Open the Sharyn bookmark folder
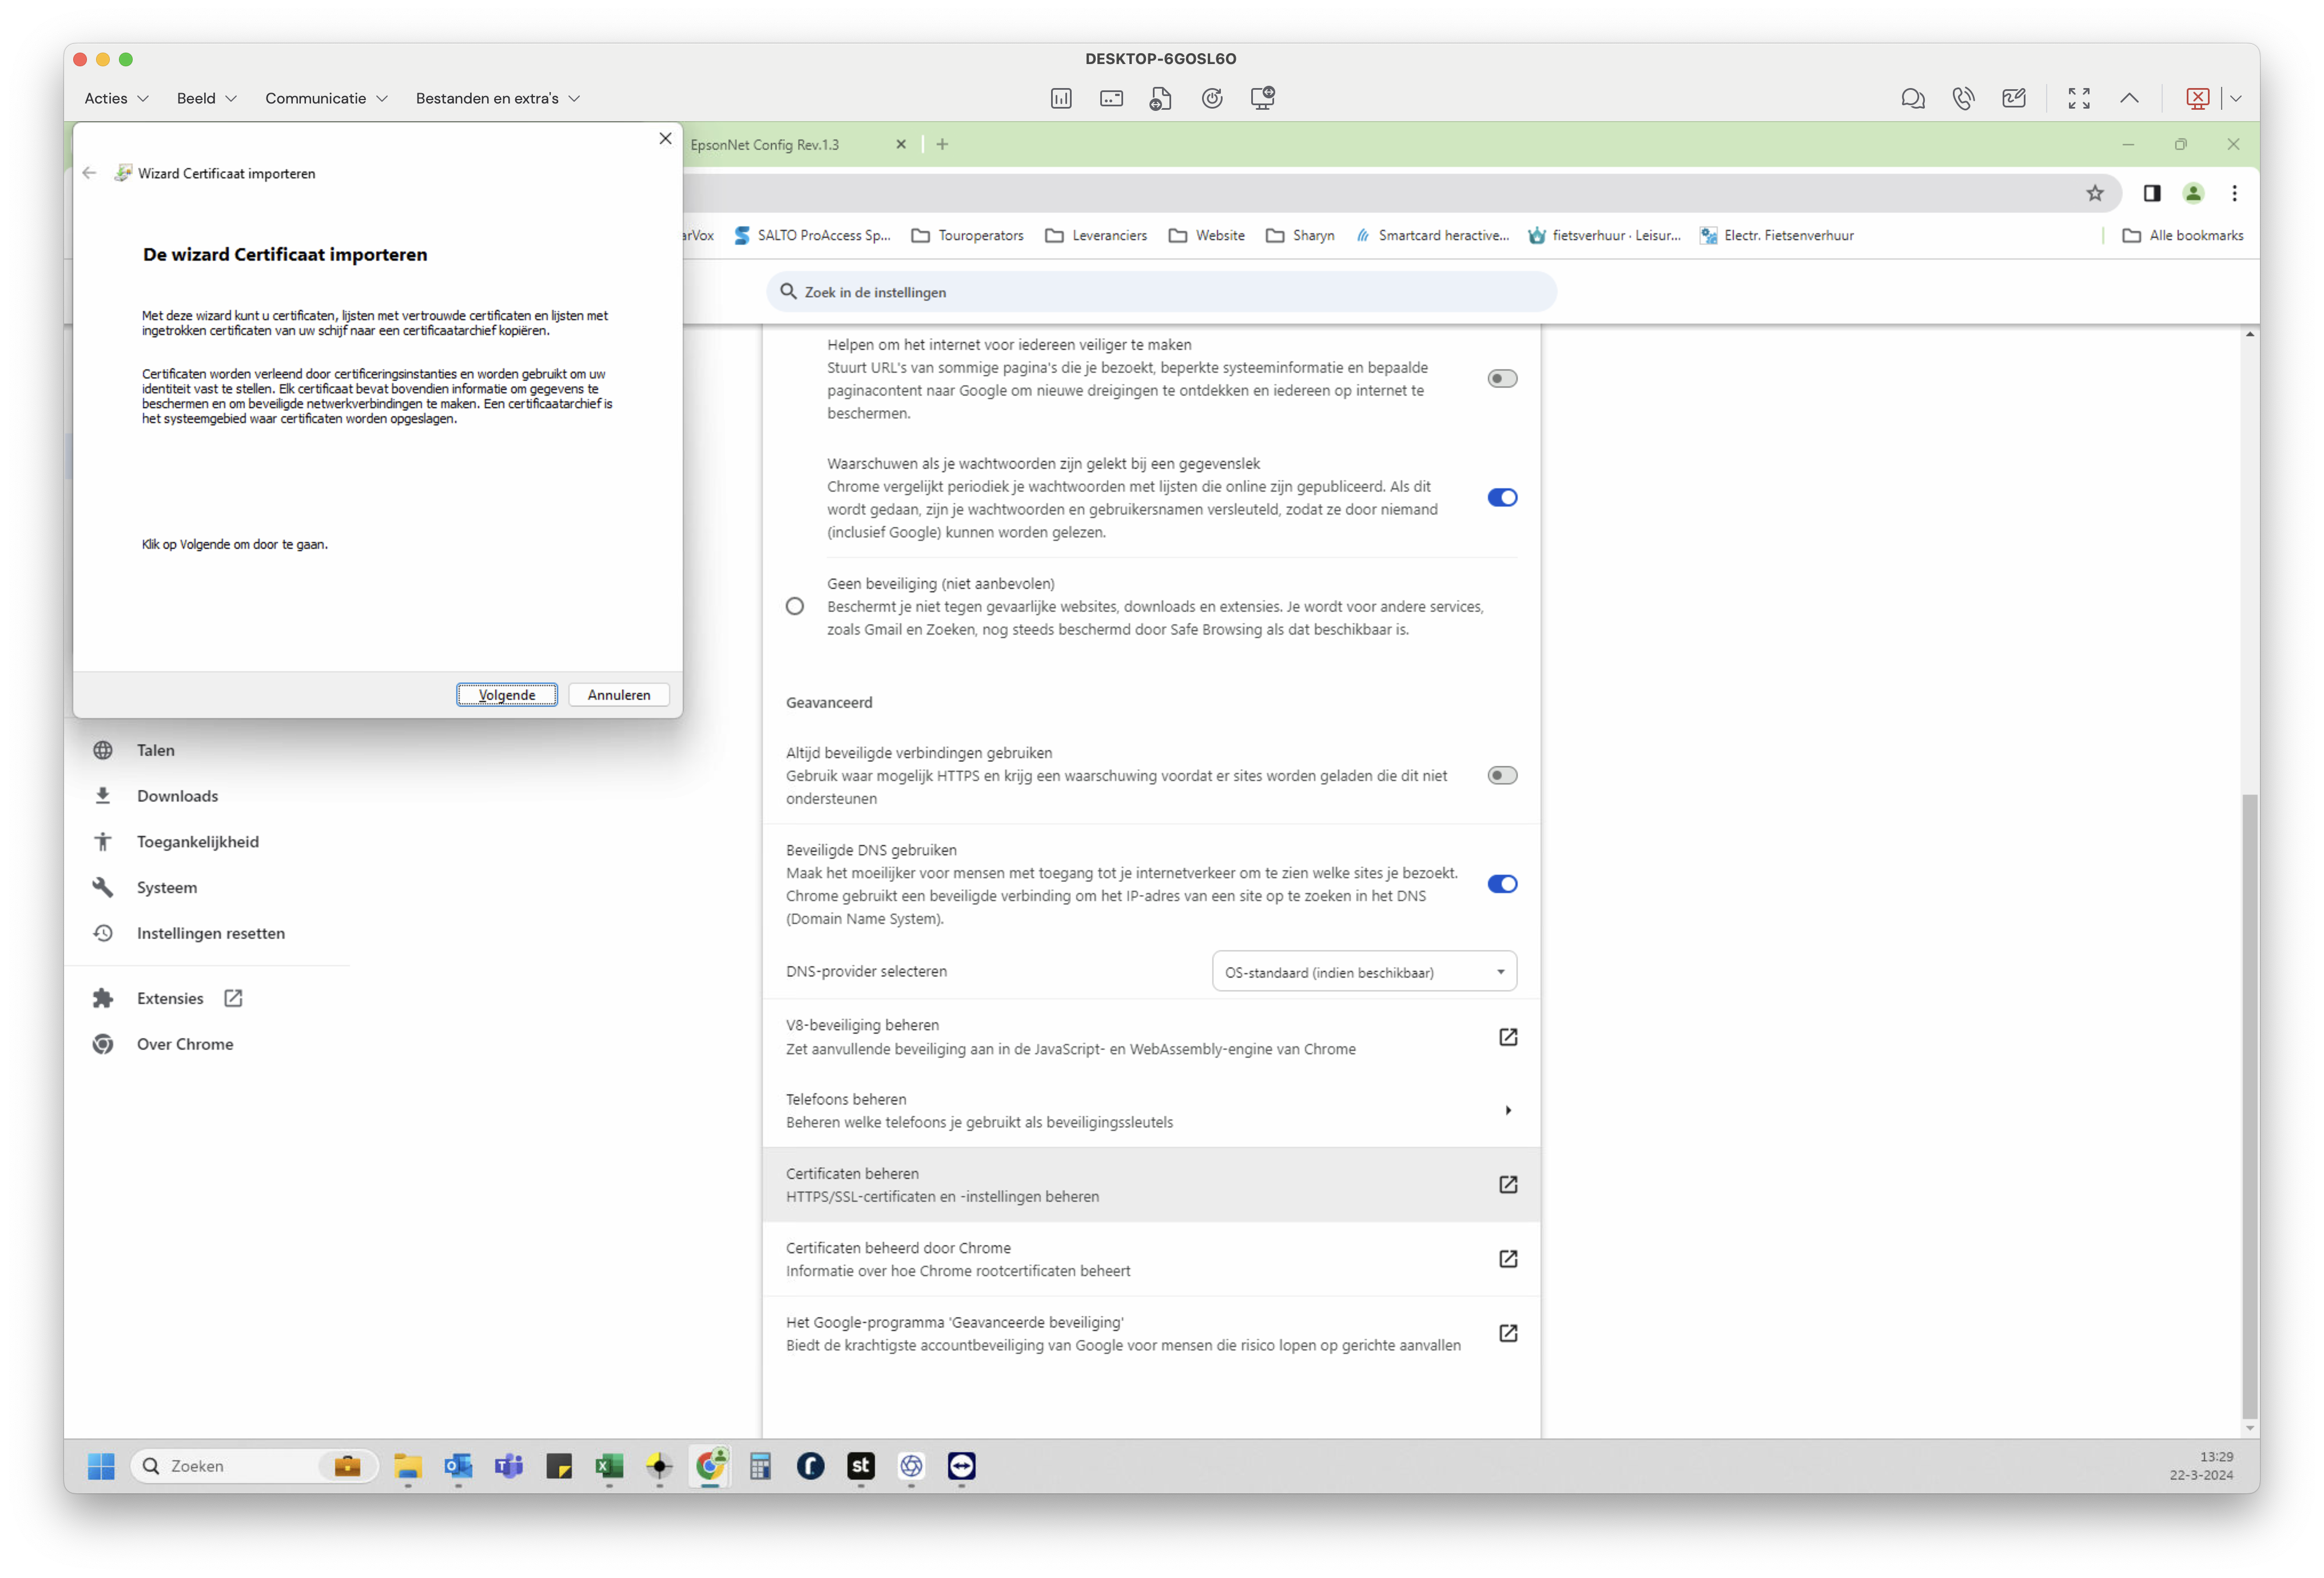 (x=1300, y=235)
